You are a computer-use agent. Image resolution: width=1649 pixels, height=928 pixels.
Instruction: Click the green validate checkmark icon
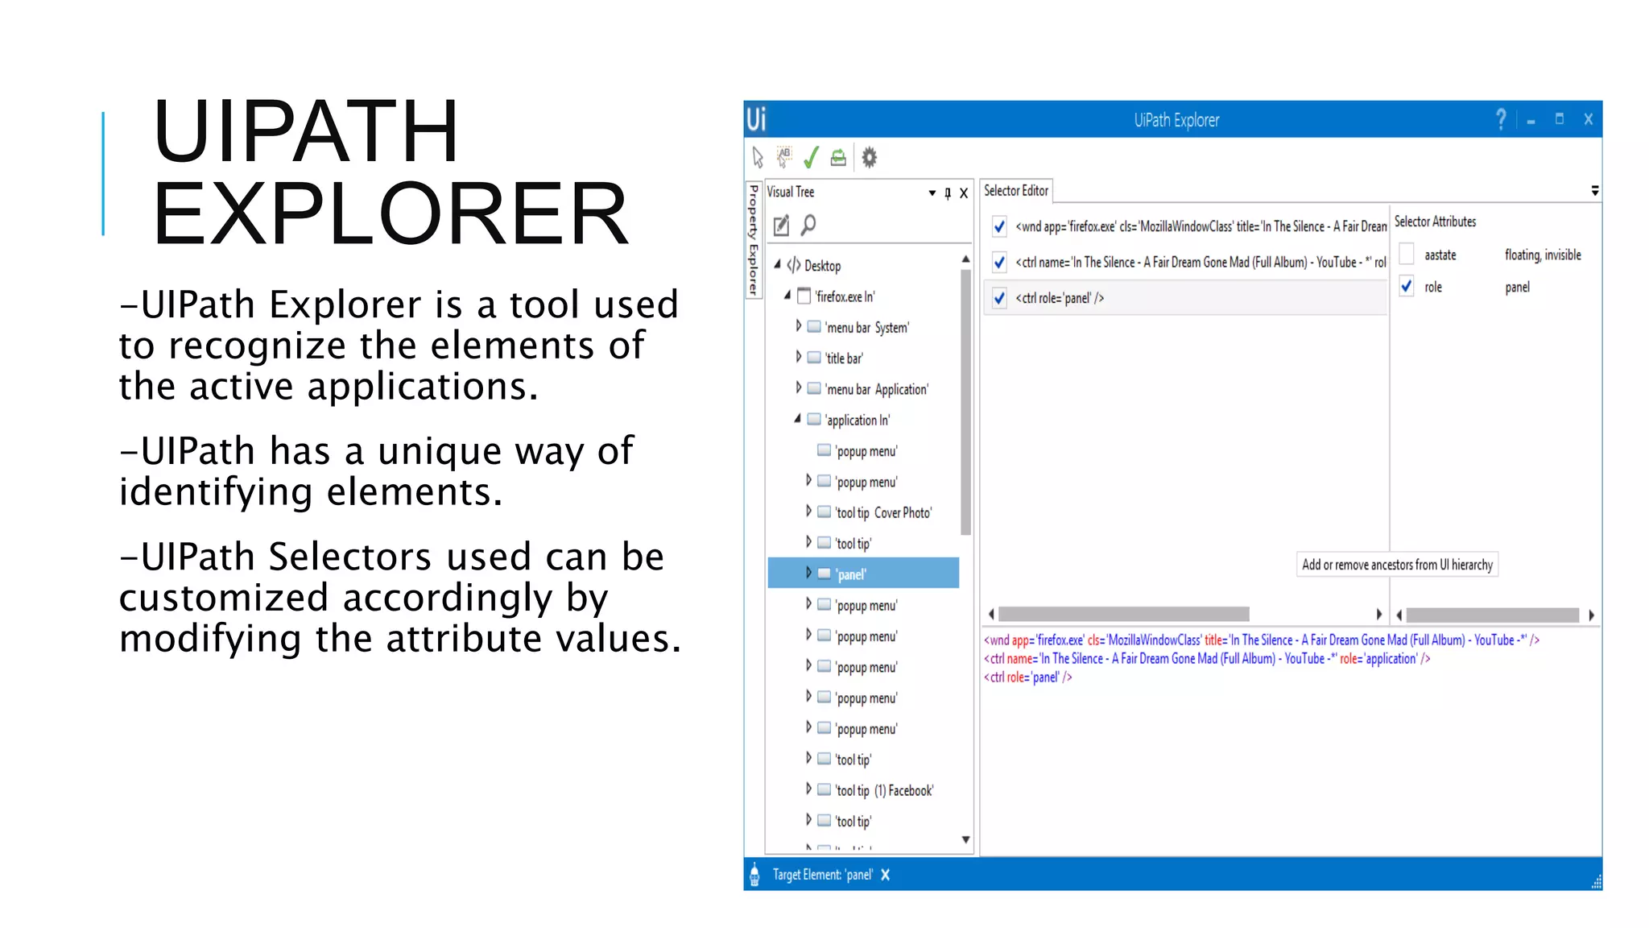tap(811, 157)
